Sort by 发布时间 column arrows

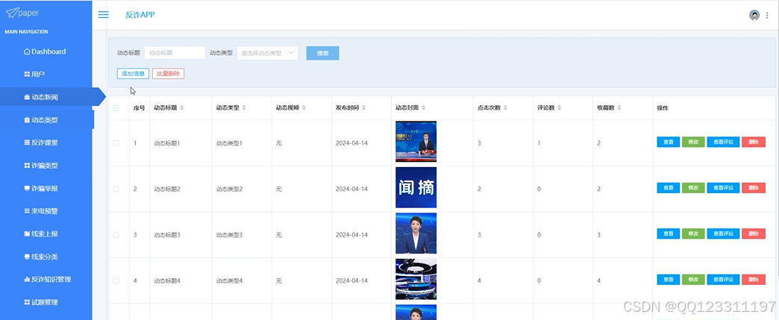[x=363, y=108]
